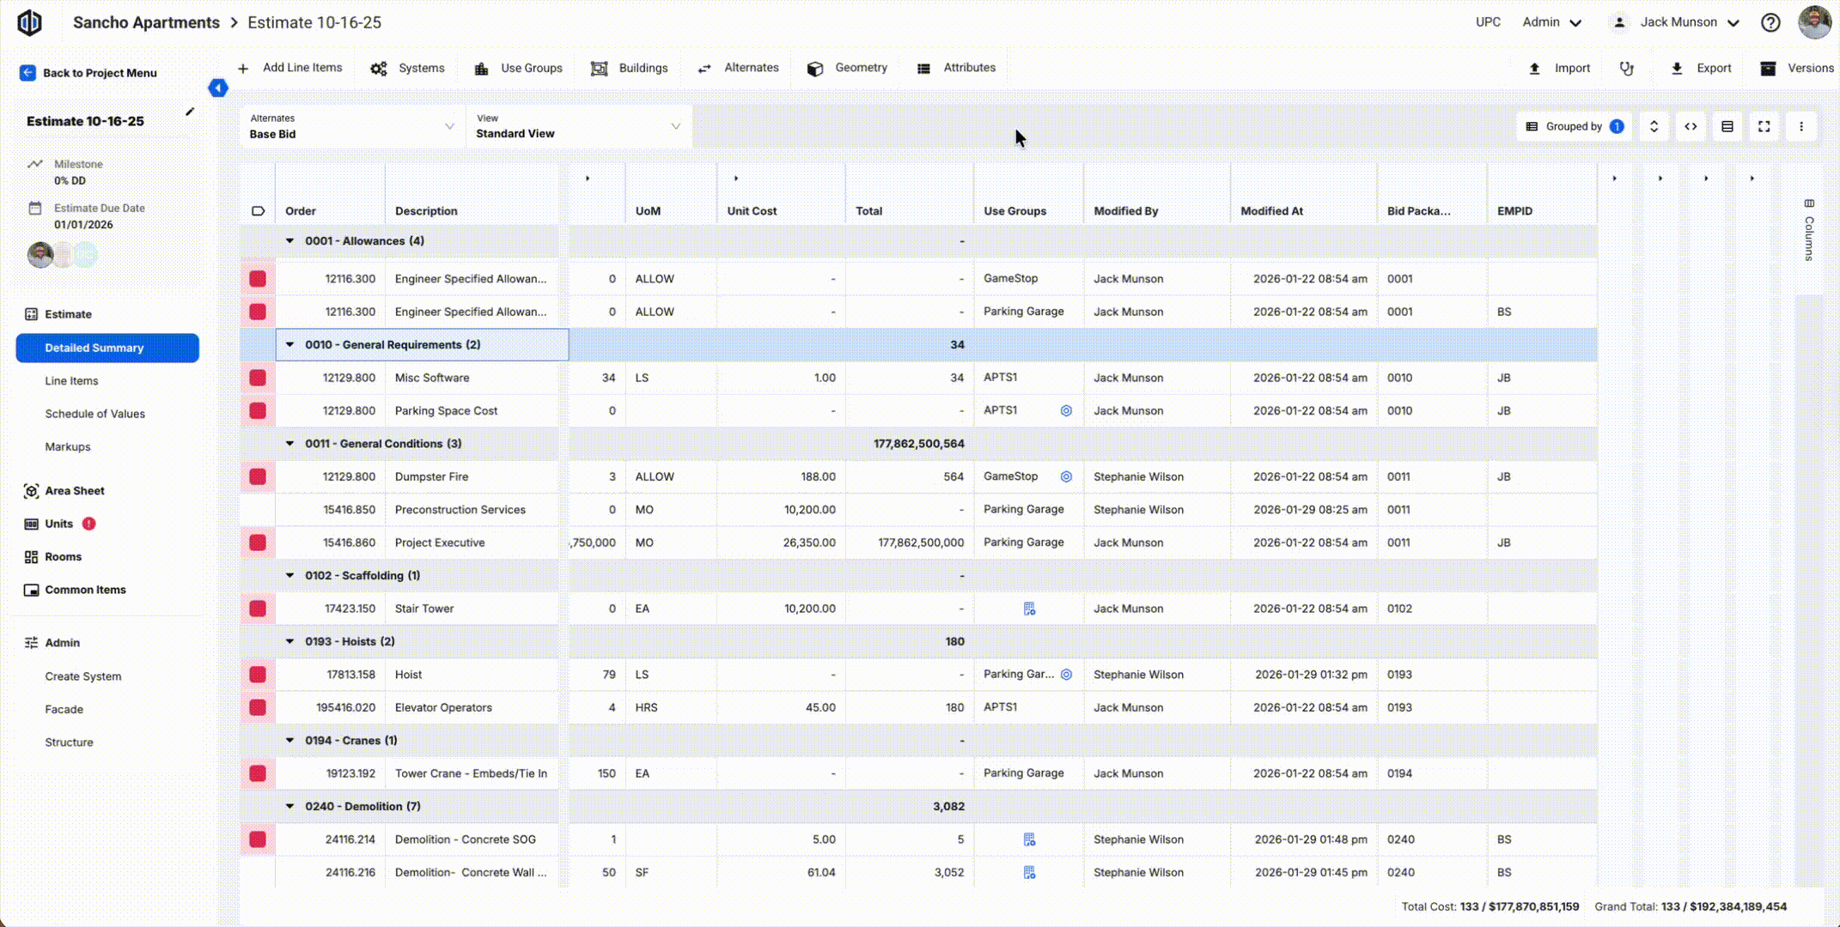Enter fullscreen table view icon

(x=1764, y=127)
